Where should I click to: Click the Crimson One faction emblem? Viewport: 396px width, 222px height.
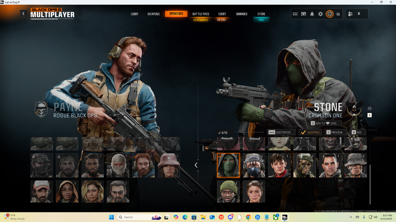pos(354,108)
